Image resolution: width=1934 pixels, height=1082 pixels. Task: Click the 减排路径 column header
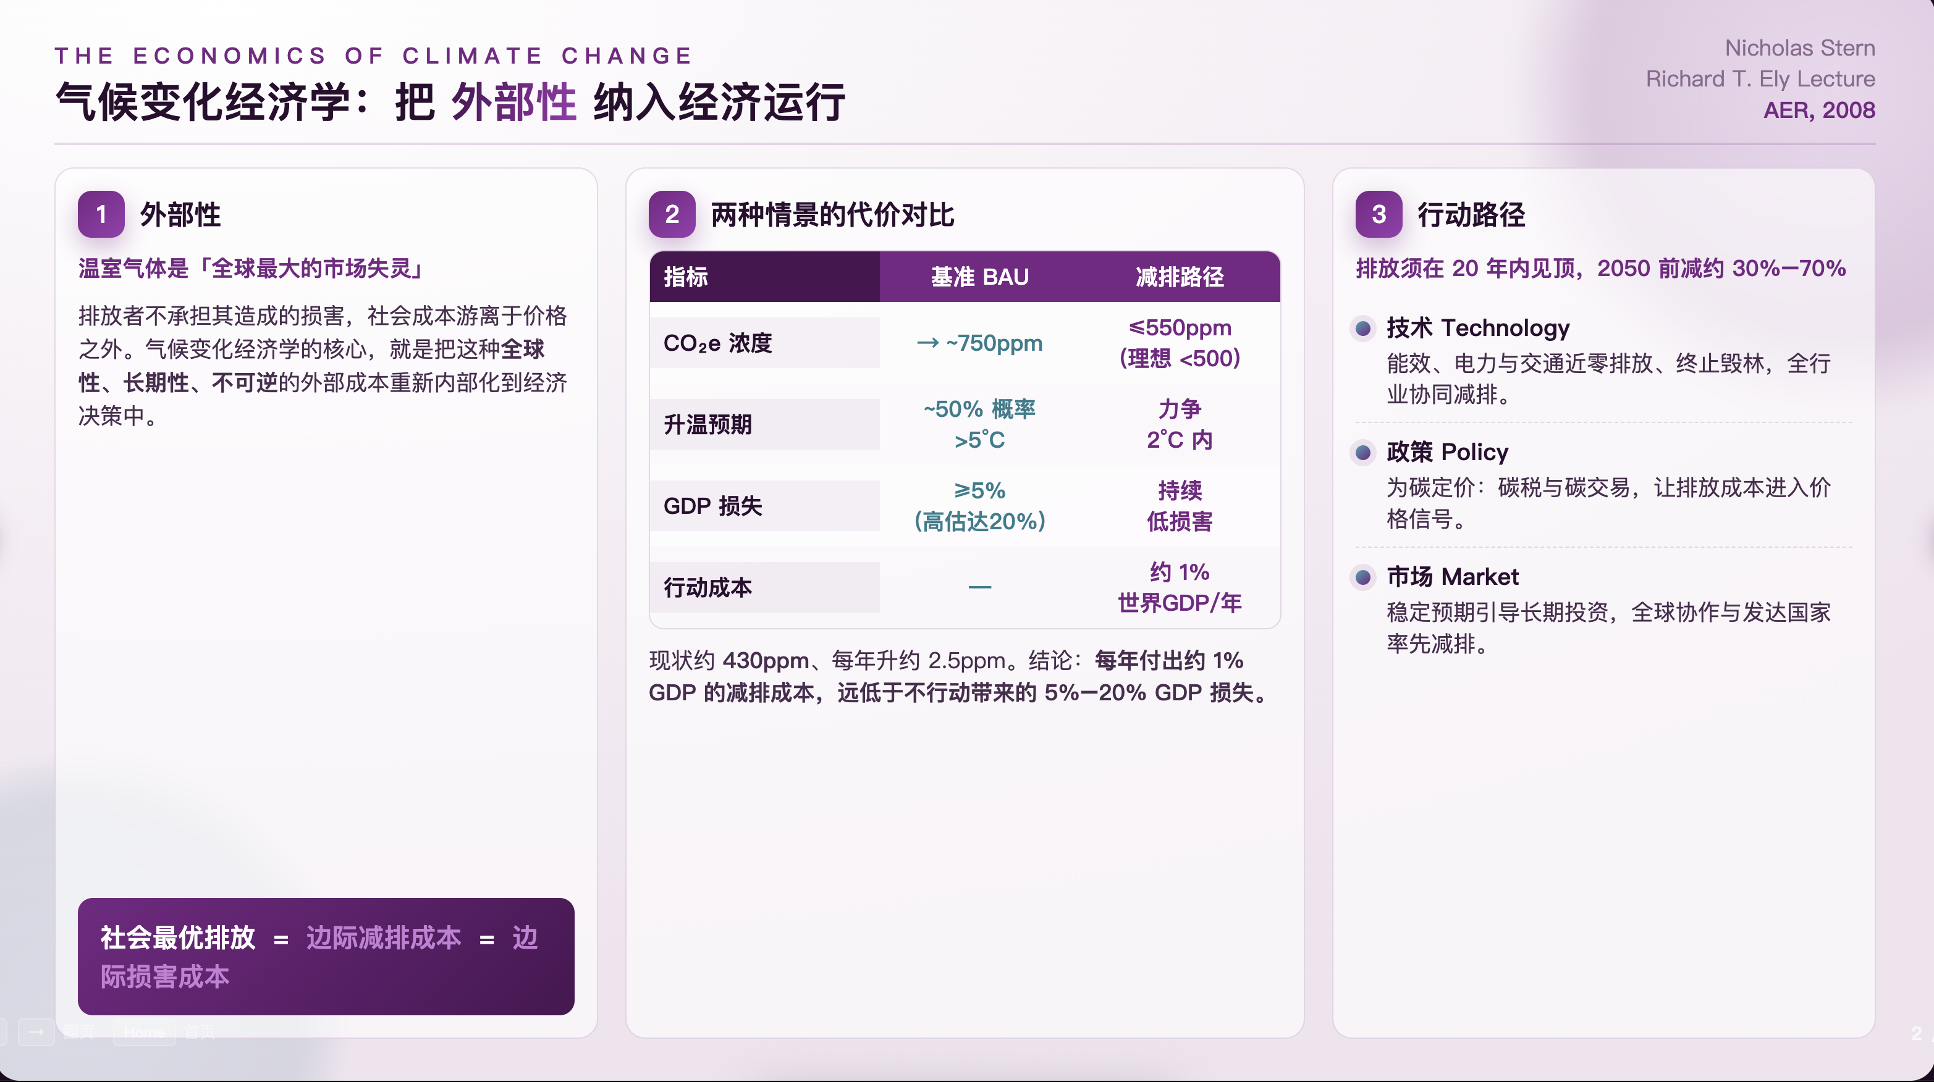pos(1180,277)
